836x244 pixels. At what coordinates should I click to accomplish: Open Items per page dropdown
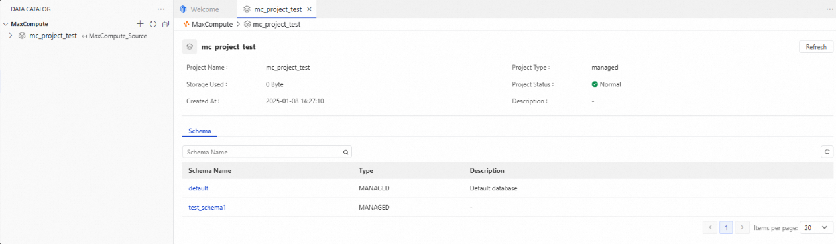pyautogui.click(x=816, y=227)
